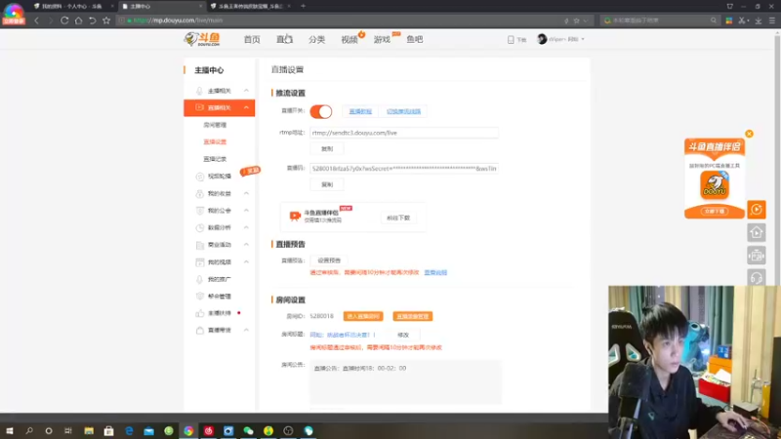
Task: Select 直播记录 in the sidebar submenu
Action: (x=215, y=159)
